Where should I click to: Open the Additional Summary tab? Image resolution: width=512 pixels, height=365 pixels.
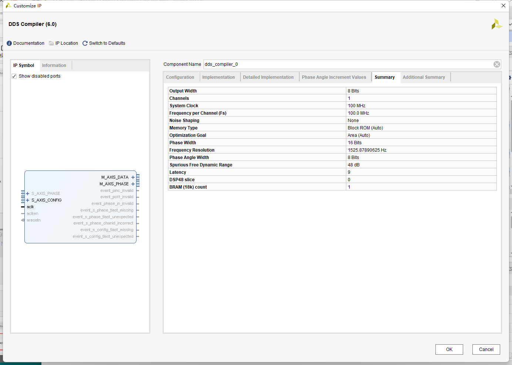[x=424, y=77]
